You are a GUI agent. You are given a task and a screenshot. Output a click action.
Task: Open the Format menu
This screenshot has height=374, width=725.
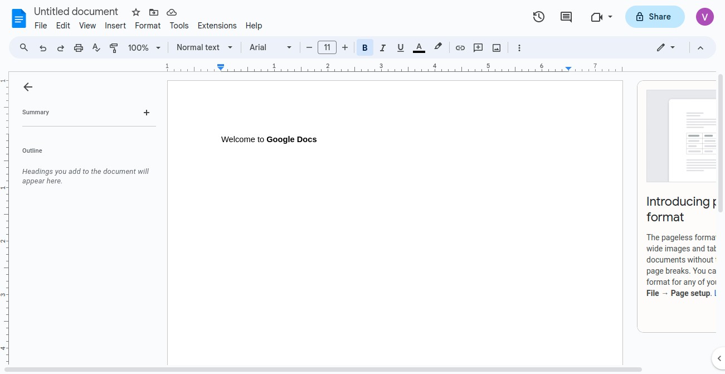(148, 26)
